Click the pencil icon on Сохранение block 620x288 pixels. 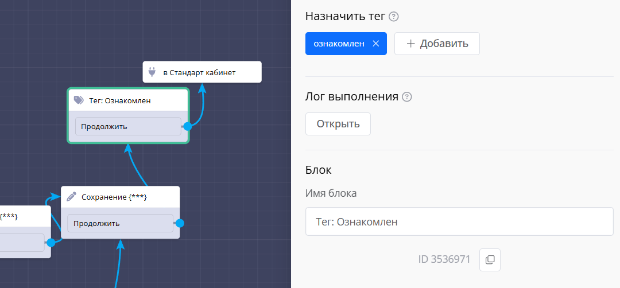pos(72,197)
